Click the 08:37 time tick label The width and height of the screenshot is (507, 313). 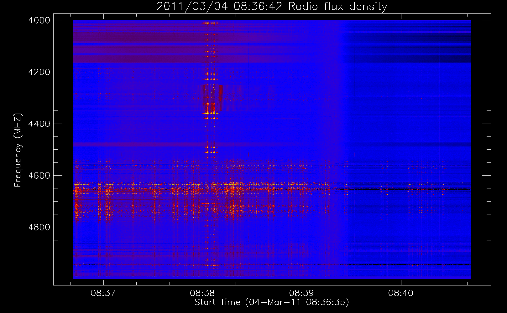pyautogui.click(x=103, y=293)
